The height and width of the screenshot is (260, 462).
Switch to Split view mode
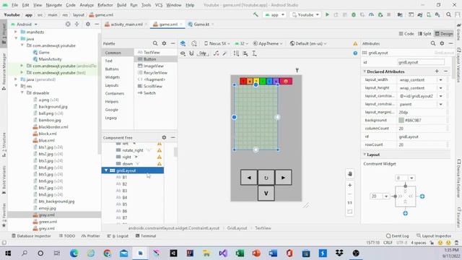(424, 34)
